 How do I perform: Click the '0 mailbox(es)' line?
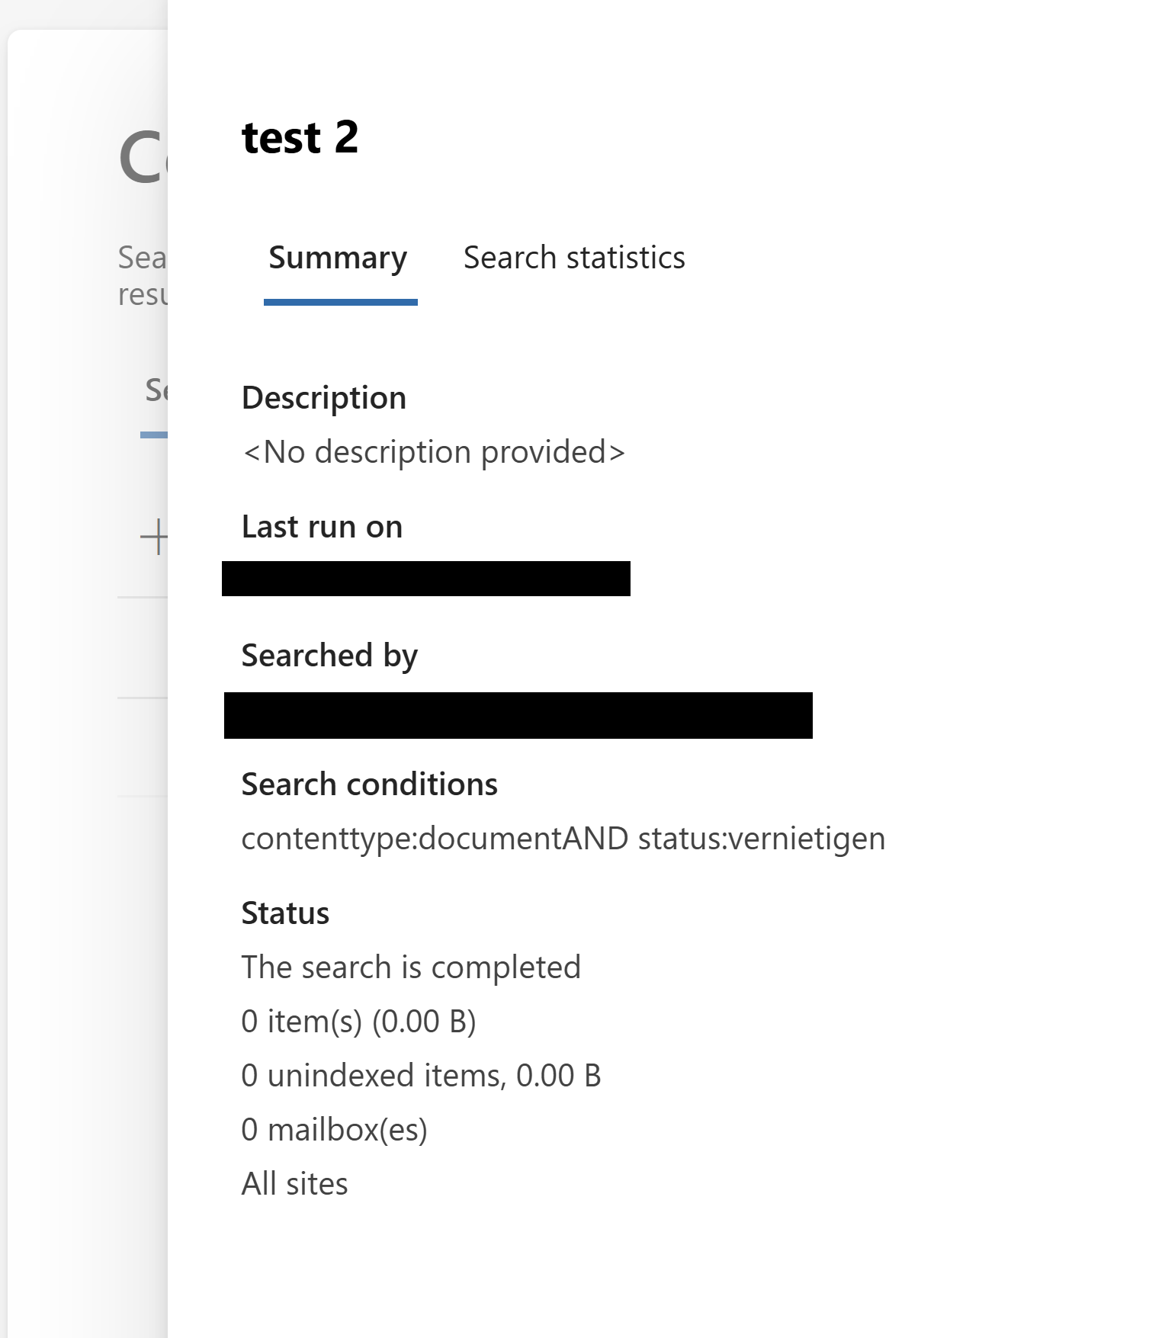[334, 1130]
